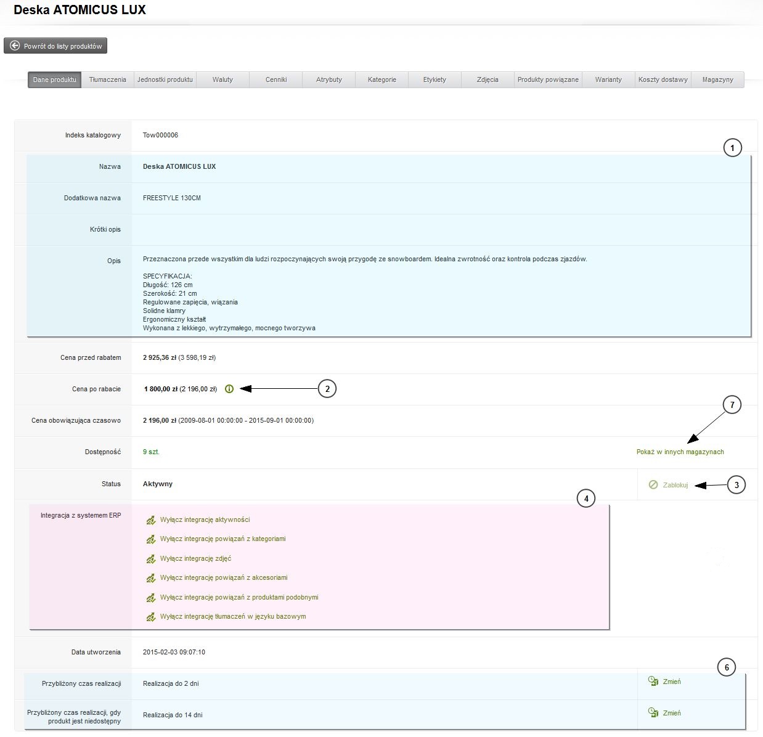The width and height of the screenshot is (763, 737).
Task: Open the Etykiety tab
Action: pos(435,79)
